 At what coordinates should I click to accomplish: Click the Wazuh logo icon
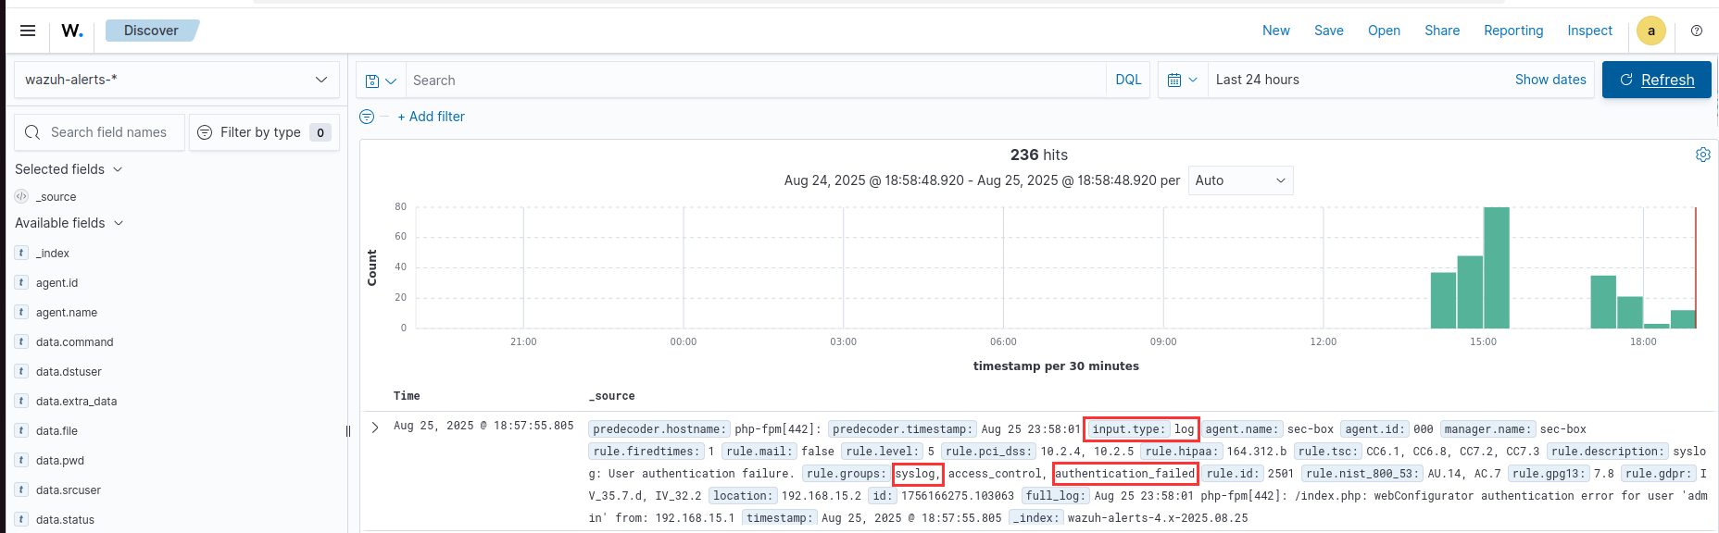72,31
